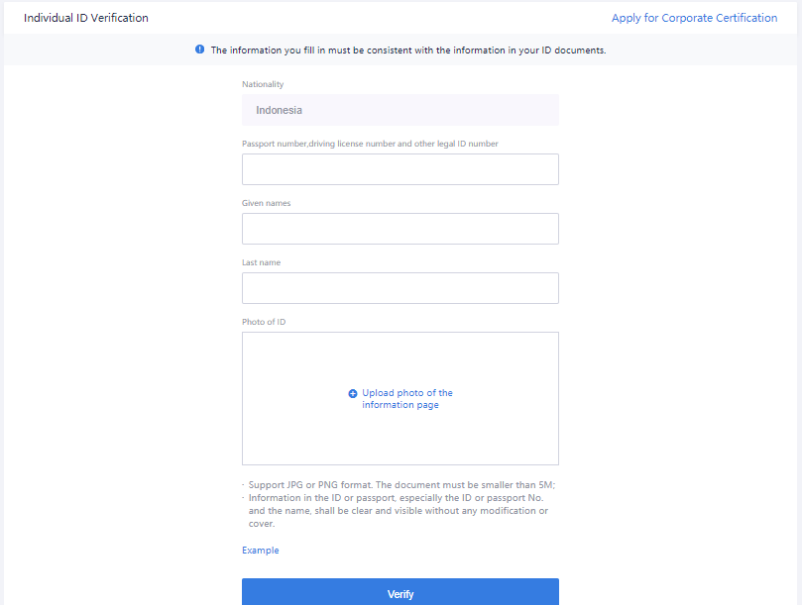Submit the form with the Verify button
Image resolution: width=802 pixels, height=605 pixels.
coord(401,593)
